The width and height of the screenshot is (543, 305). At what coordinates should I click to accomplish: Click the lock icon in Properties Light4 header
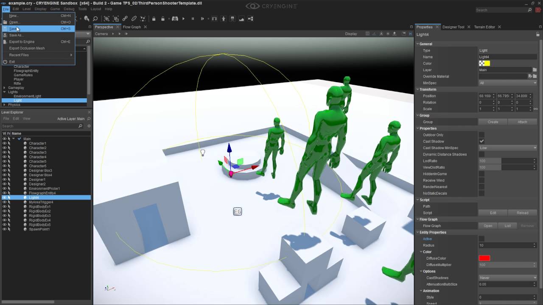[539, 35]
